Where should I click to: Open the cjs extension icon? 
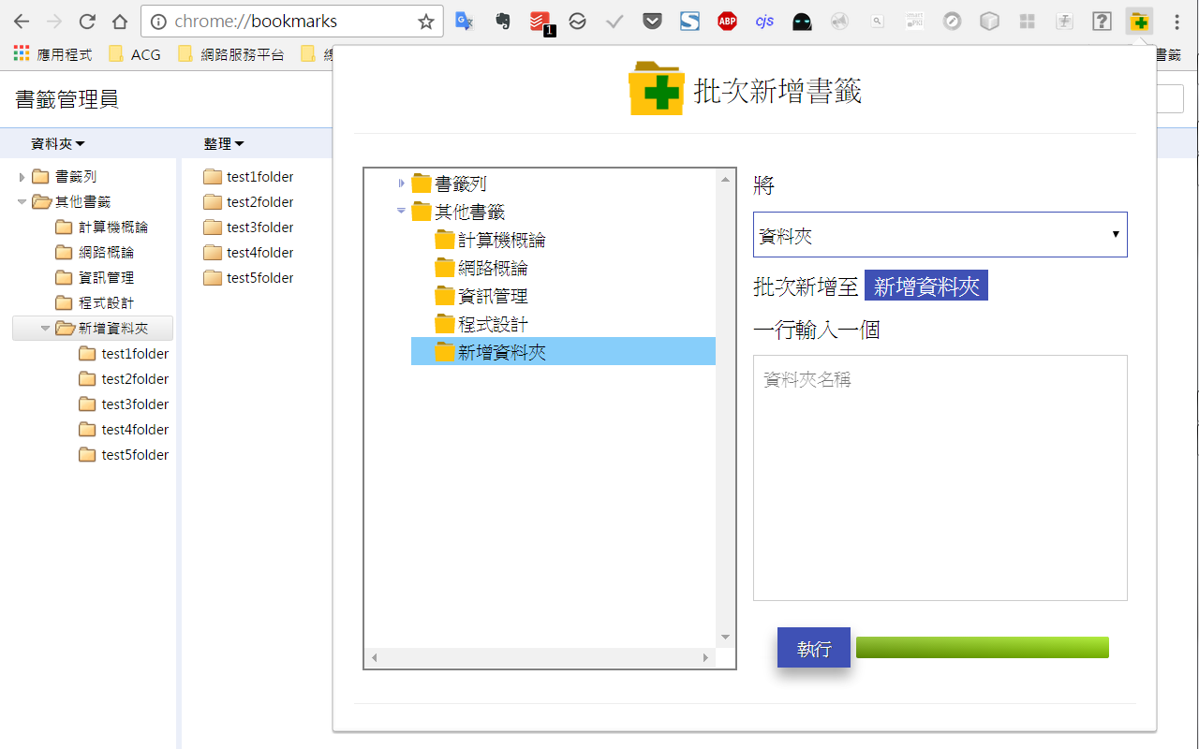point(764,21)
